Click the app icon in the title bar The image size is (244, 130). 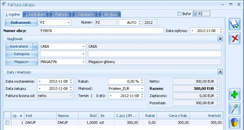[4, 4]
